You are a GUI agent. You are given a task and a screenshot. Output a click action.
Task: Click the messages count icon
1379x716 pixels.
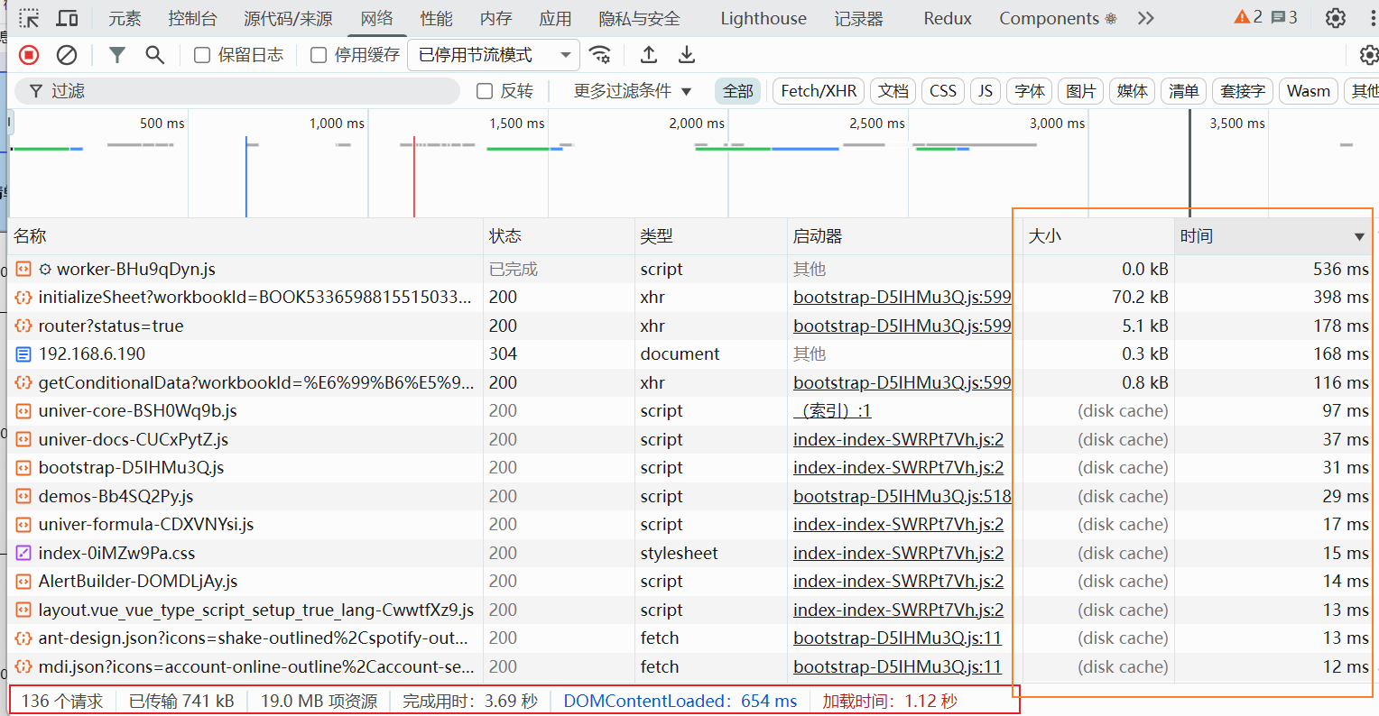coord(1284,17)
